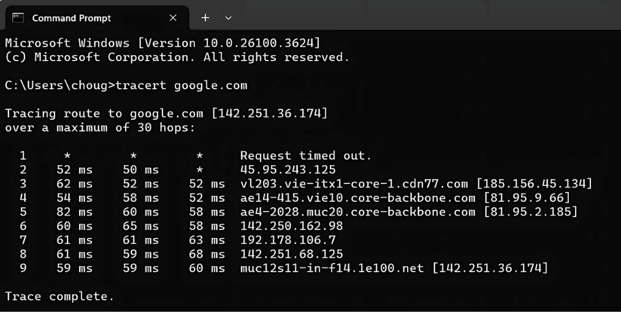This screenshot has height=312, width=621.
Task: Click the muc12s11-in-f14.1e100.net hostname
Action: coord(332,268)
